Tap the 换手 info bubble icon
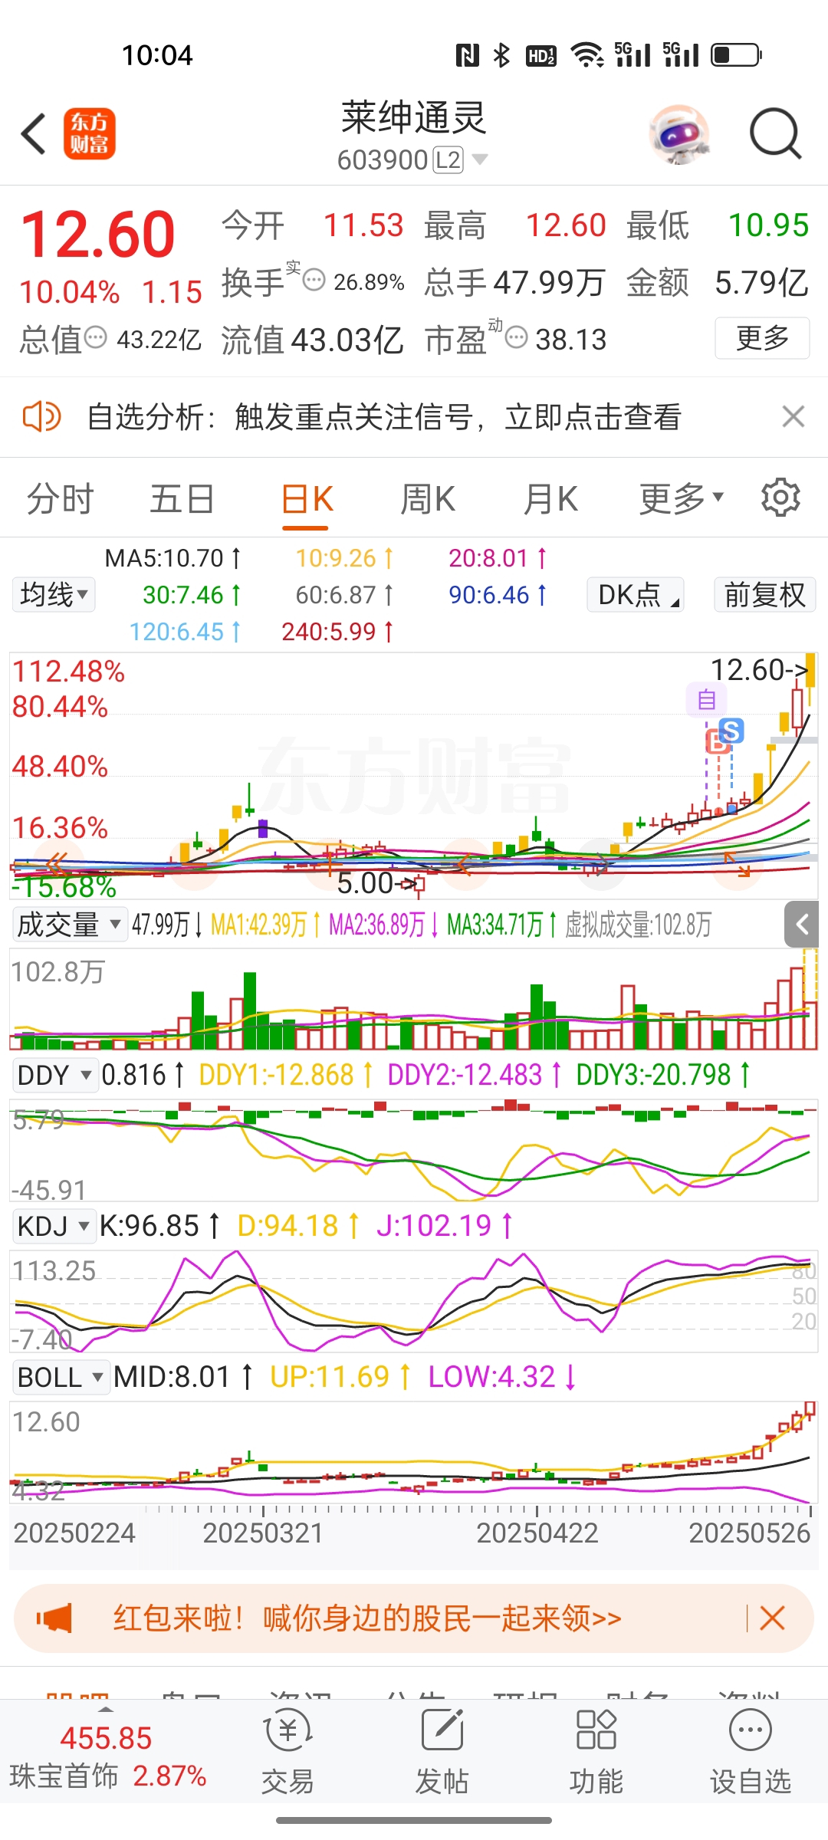This screenshot has width=828, height=1840. [x=314, y=281]
